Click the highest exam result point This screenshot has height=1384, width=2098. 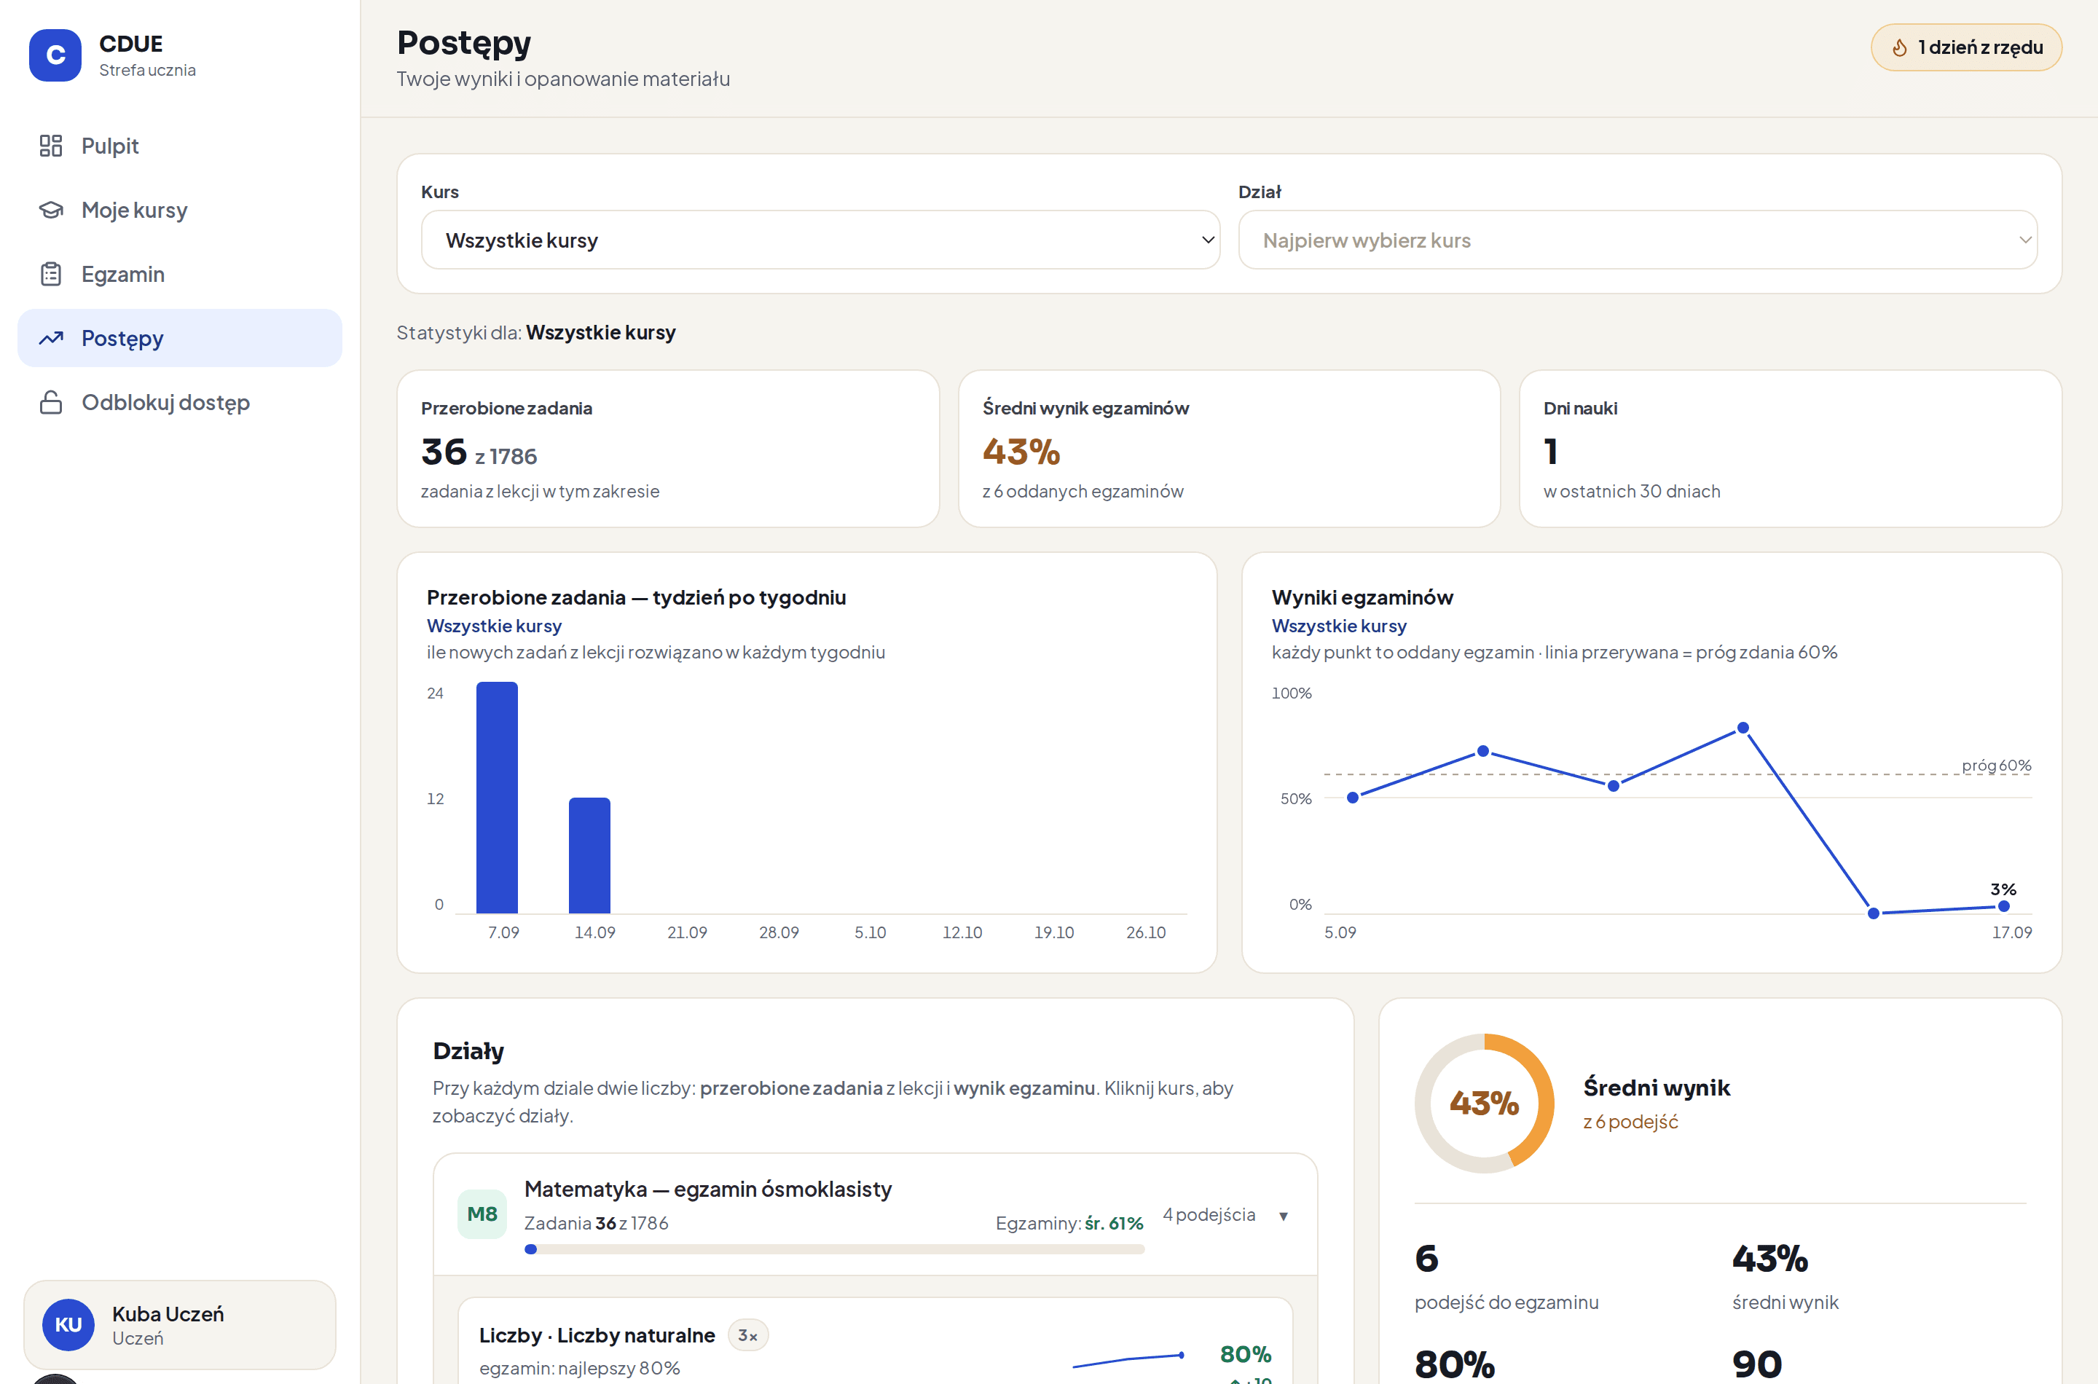(x=1743, y=728)
